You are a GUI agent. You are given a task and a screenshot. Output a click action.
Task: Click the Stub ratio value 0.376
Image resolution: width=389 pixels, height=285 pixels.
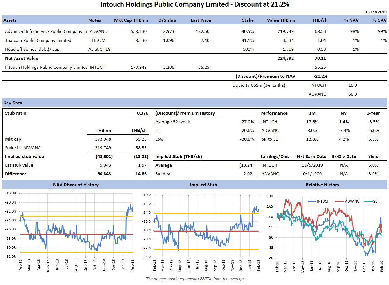pyautogui.click(x=142, y=113)
